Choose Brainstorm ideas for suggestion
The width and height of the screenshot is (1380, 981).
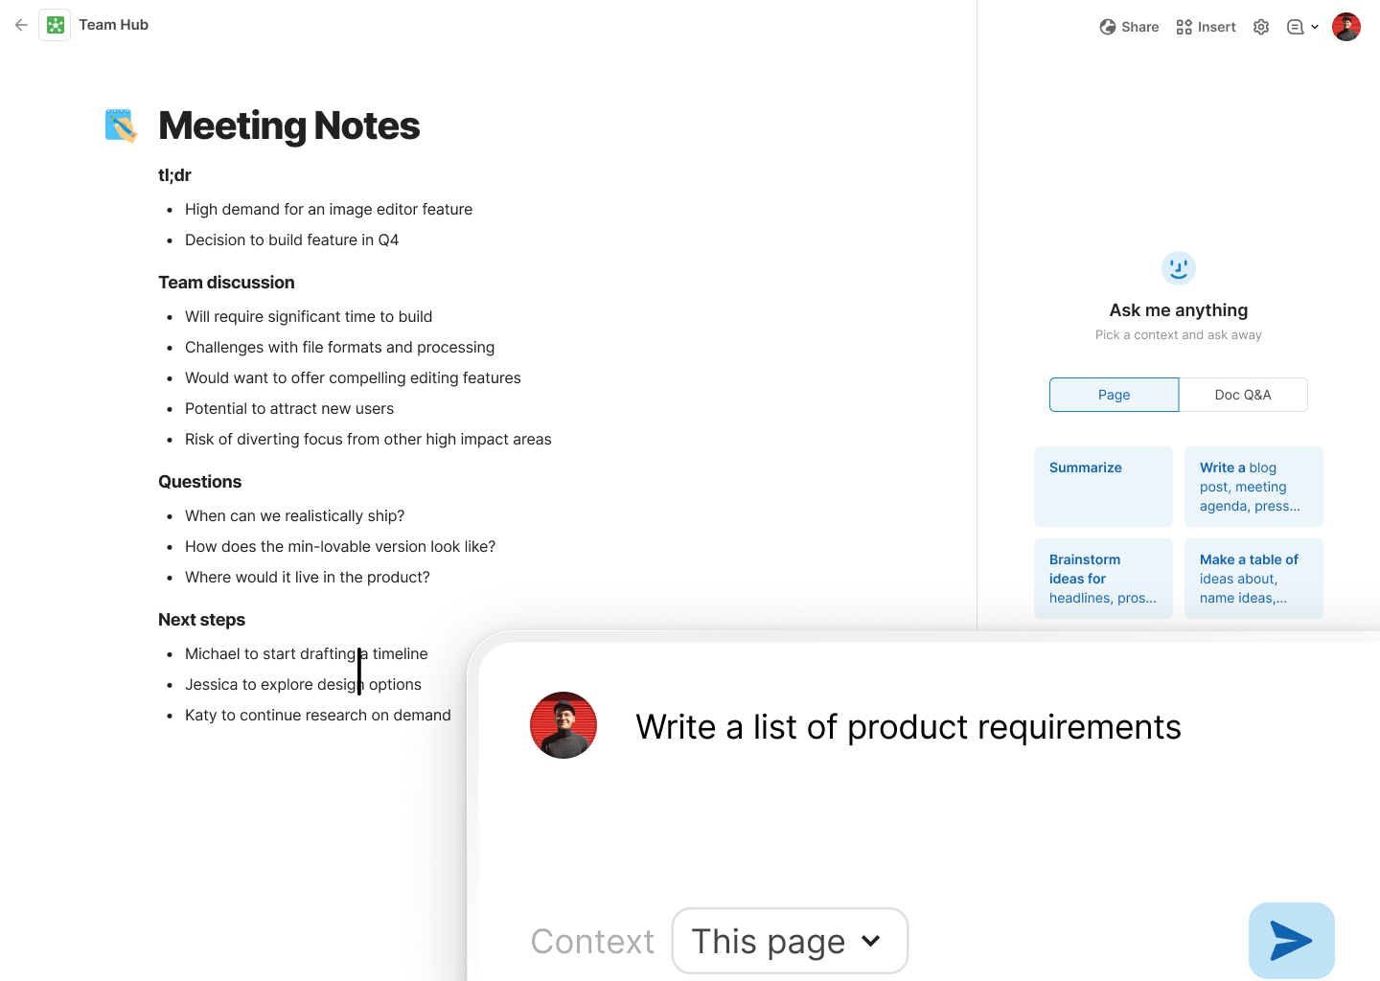point(1103,578)
